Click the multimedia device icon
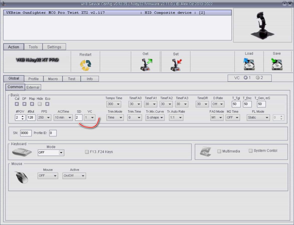 [205, 151]
